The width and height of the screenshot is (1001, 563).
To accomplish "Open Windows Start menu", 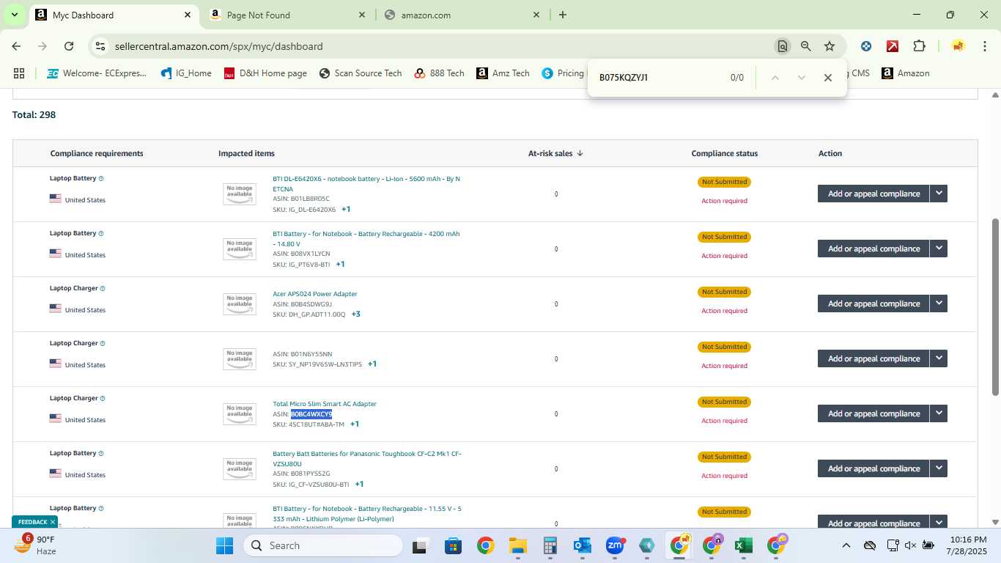I will click(x=224, y=545).
